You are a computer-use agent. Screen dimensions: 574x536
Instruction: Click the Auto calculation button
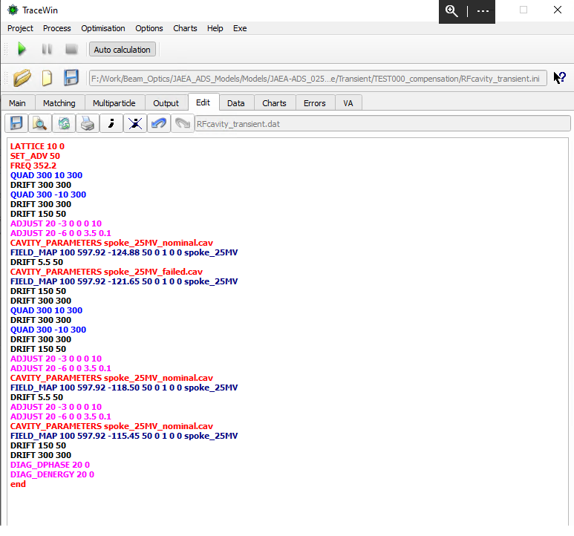(x=123, y=50)
